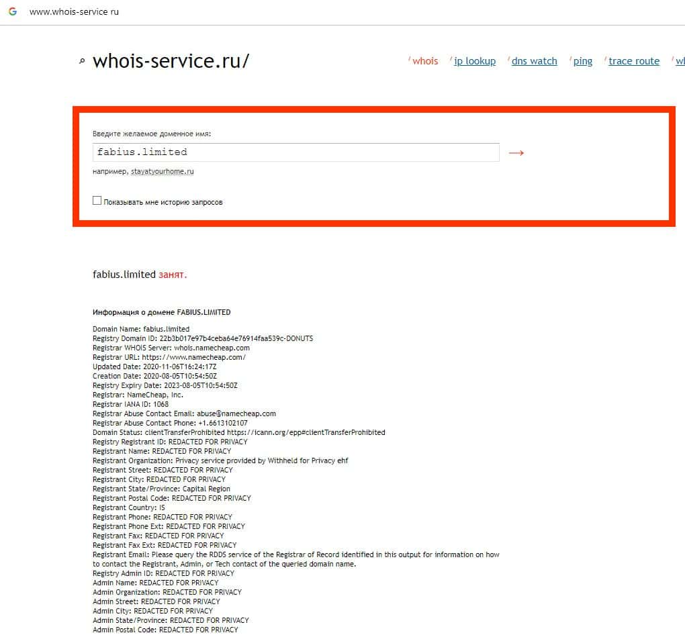Click 'Registrar WHOIS Server: whois.namecheap.com' line

(x=171, y=348)
